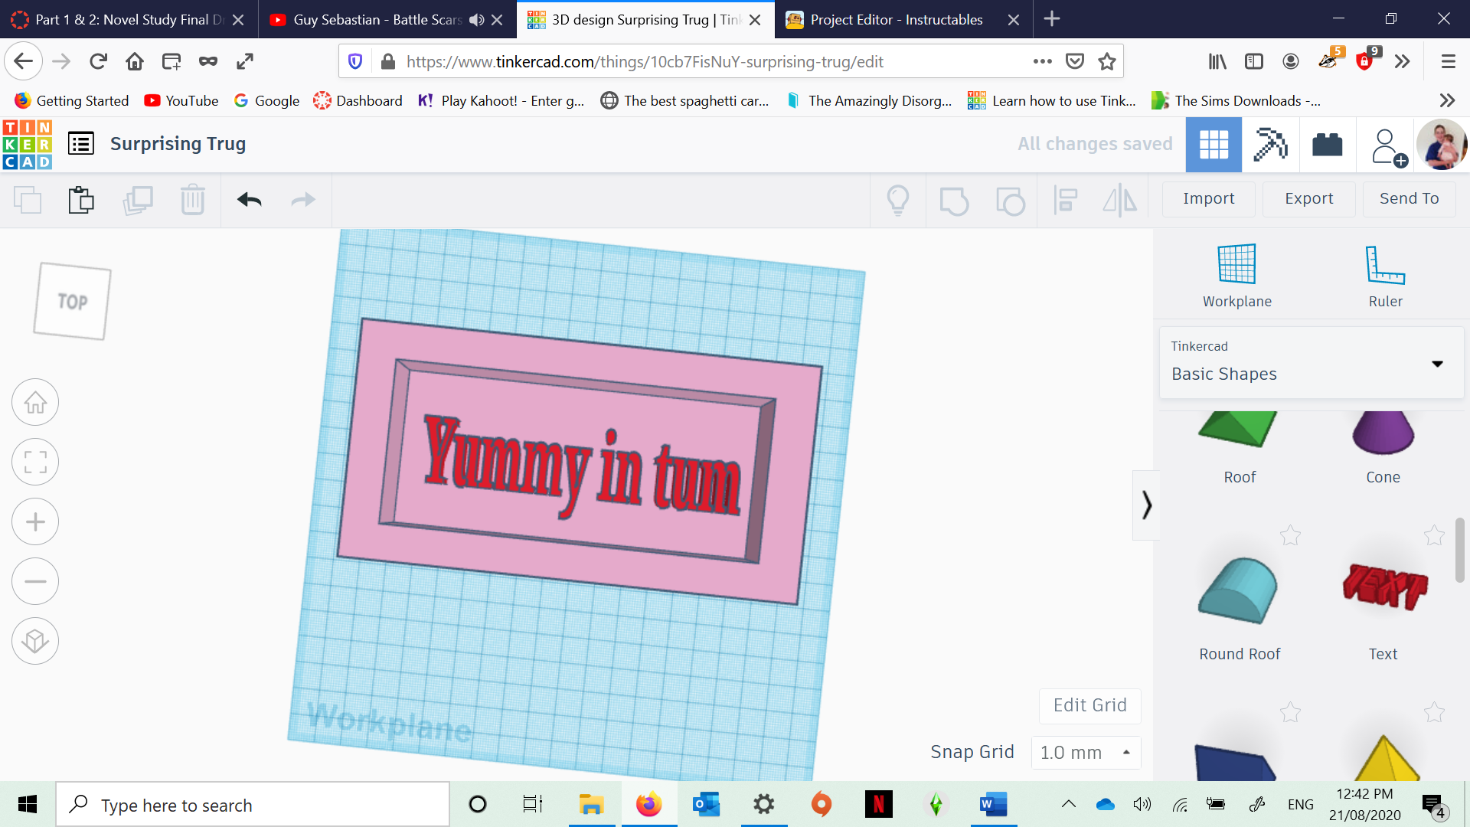Select the Workplane tool

[x=1236, y=276]
